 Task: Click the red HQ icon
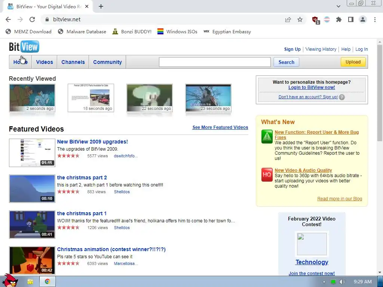point(267,175)
